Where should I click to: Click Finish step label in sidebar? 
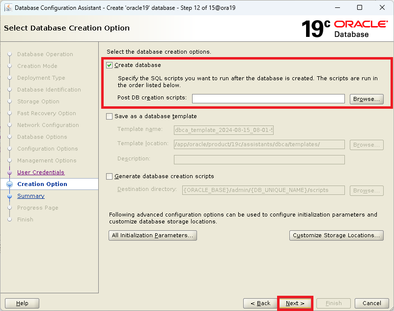click(25, 219)
